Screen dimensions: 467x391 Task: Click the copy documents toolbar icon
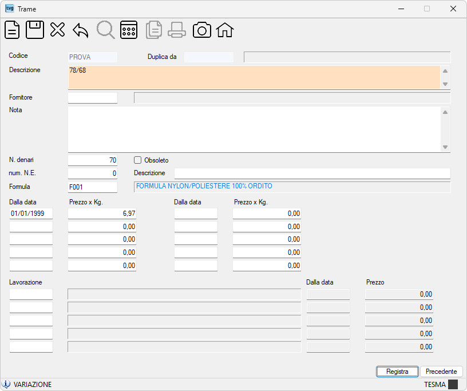pyautogui.click(x=154, y=30)
